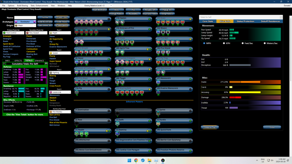Open the Windows Start menu
The width and height of the screenshot is (292, 164).
[x=129, y=160]
